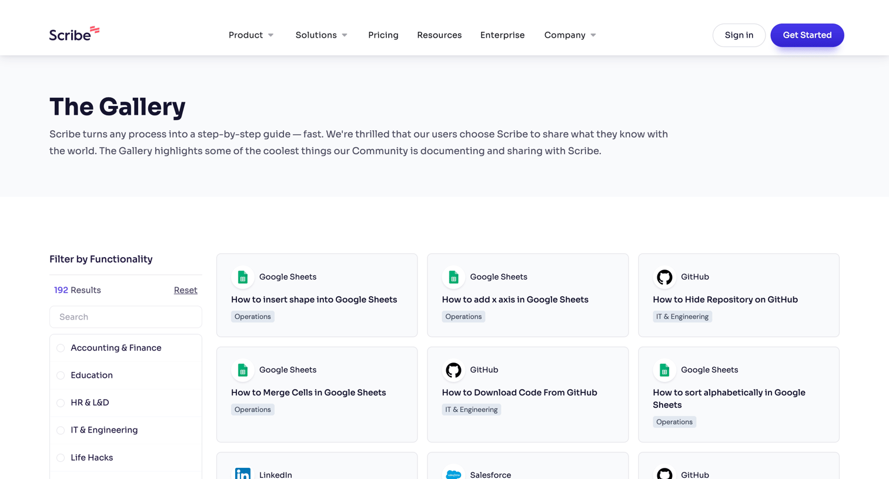Open How to Hide Repository on GitHub
This screenshot has width=889, height=479.
(x=725, y=300)
